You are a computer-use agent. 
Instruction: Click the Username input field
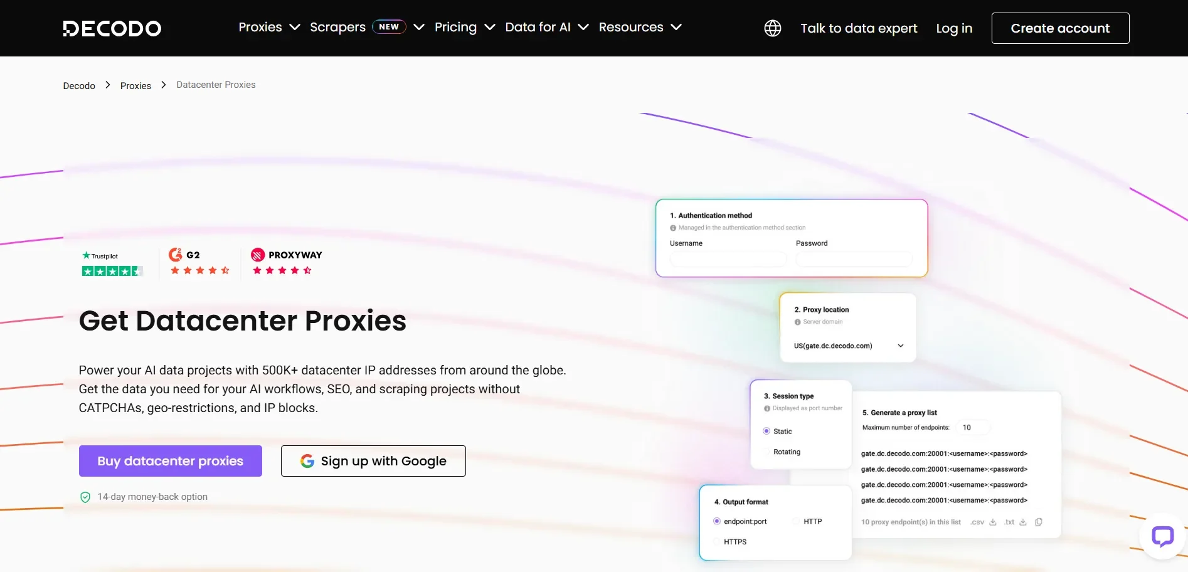click(728, 259)
